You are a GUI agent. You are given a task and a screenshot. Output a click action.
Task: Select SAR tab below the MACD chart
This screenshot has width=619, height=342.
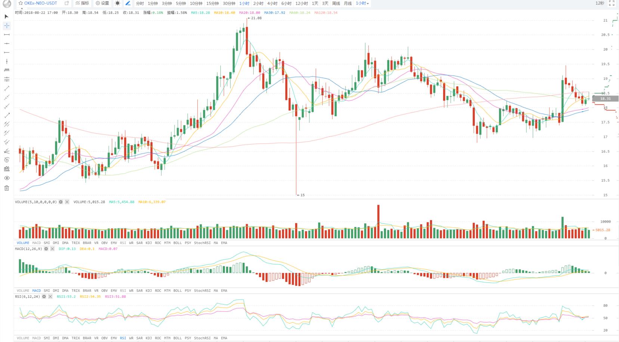coord(139,291)
